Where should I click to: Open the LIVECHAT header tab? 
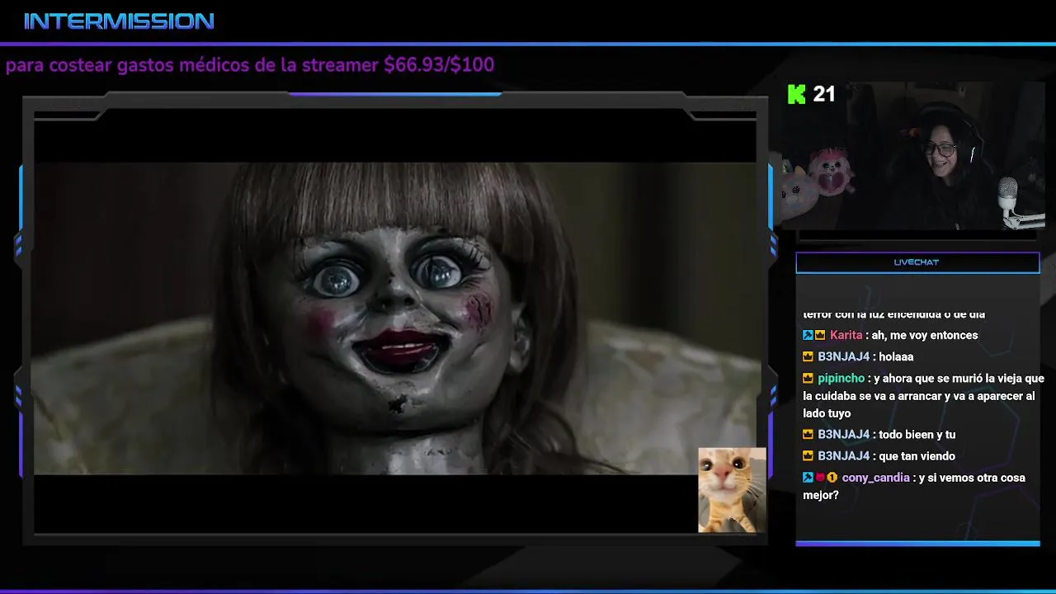click(x=917, y=262)
